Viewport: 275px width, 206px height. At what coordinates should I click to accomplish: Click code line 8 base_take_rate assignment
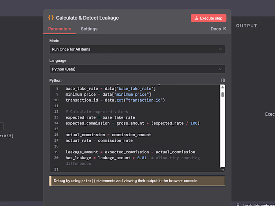tap(110, 89)
